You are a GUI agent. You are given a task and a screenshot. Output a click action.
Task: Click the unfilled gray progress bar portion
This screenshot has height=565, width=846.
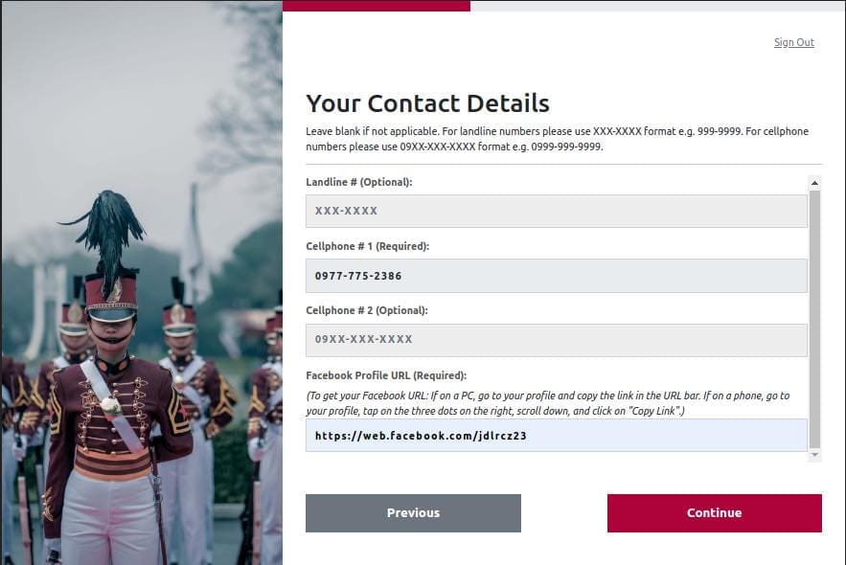coord(657,6)
